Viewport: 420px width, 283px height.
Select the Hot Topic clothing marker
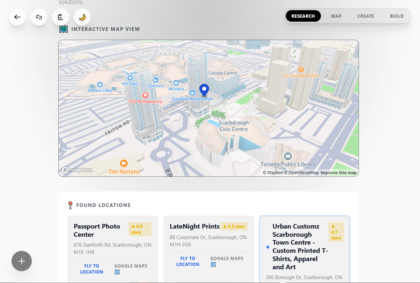(x=130, y=78)
